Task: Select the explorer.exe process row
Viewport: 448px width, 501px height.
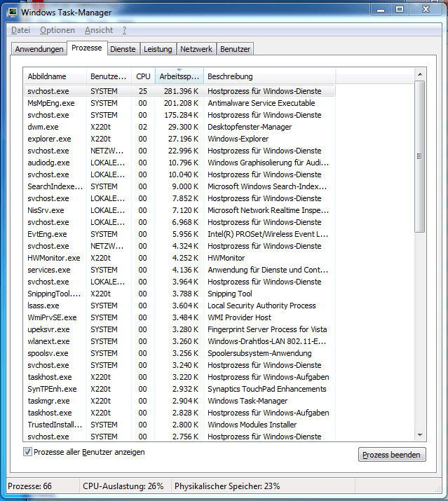Action: pos(179,139)
